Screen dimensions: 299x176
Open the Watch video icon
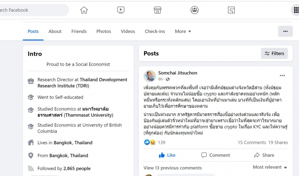(x=121, y=10)
